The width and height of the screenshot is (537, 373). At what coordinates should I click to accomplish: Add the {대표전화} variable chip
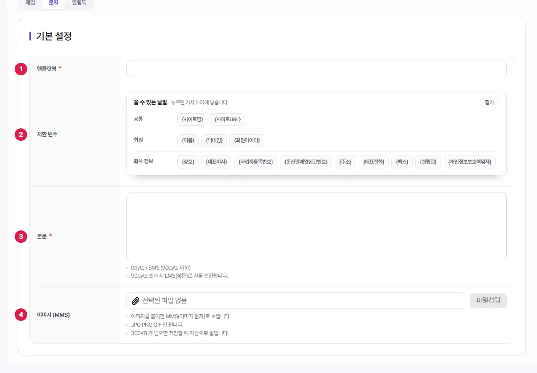374,162
